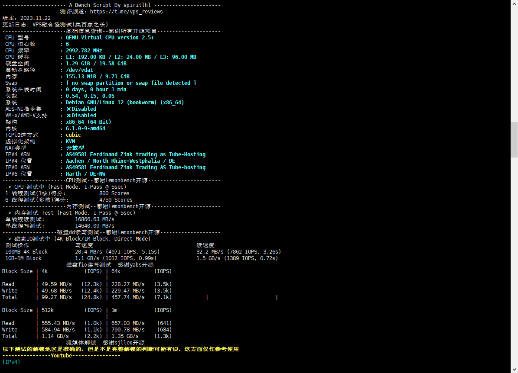The width and height of the screenshot is (518, 373).
Task: Click the Debian GNU/Linux 12 system value
Action: [x=125, y=103]
